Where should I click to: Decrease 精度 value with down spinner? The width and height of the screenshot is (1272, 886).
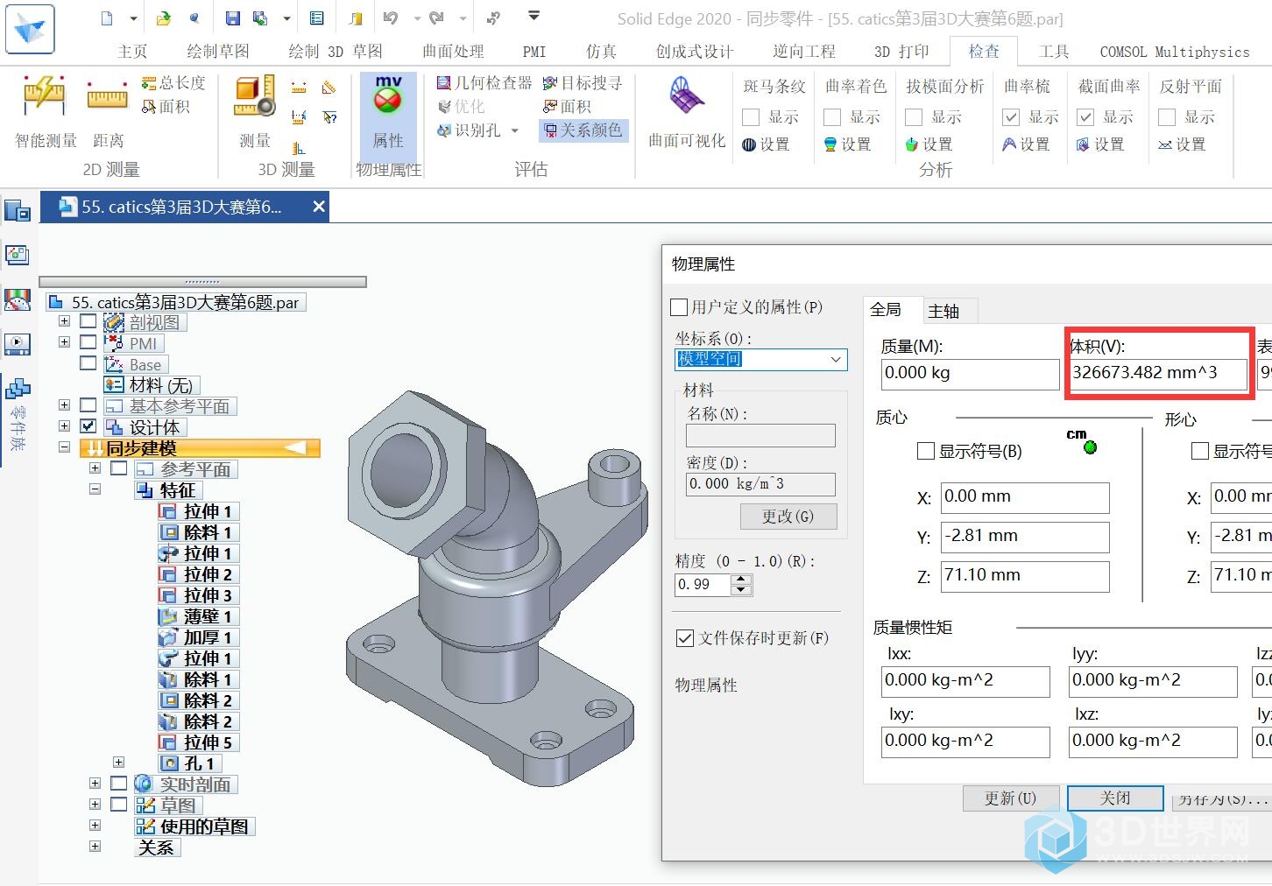click(x=741, y=590)
